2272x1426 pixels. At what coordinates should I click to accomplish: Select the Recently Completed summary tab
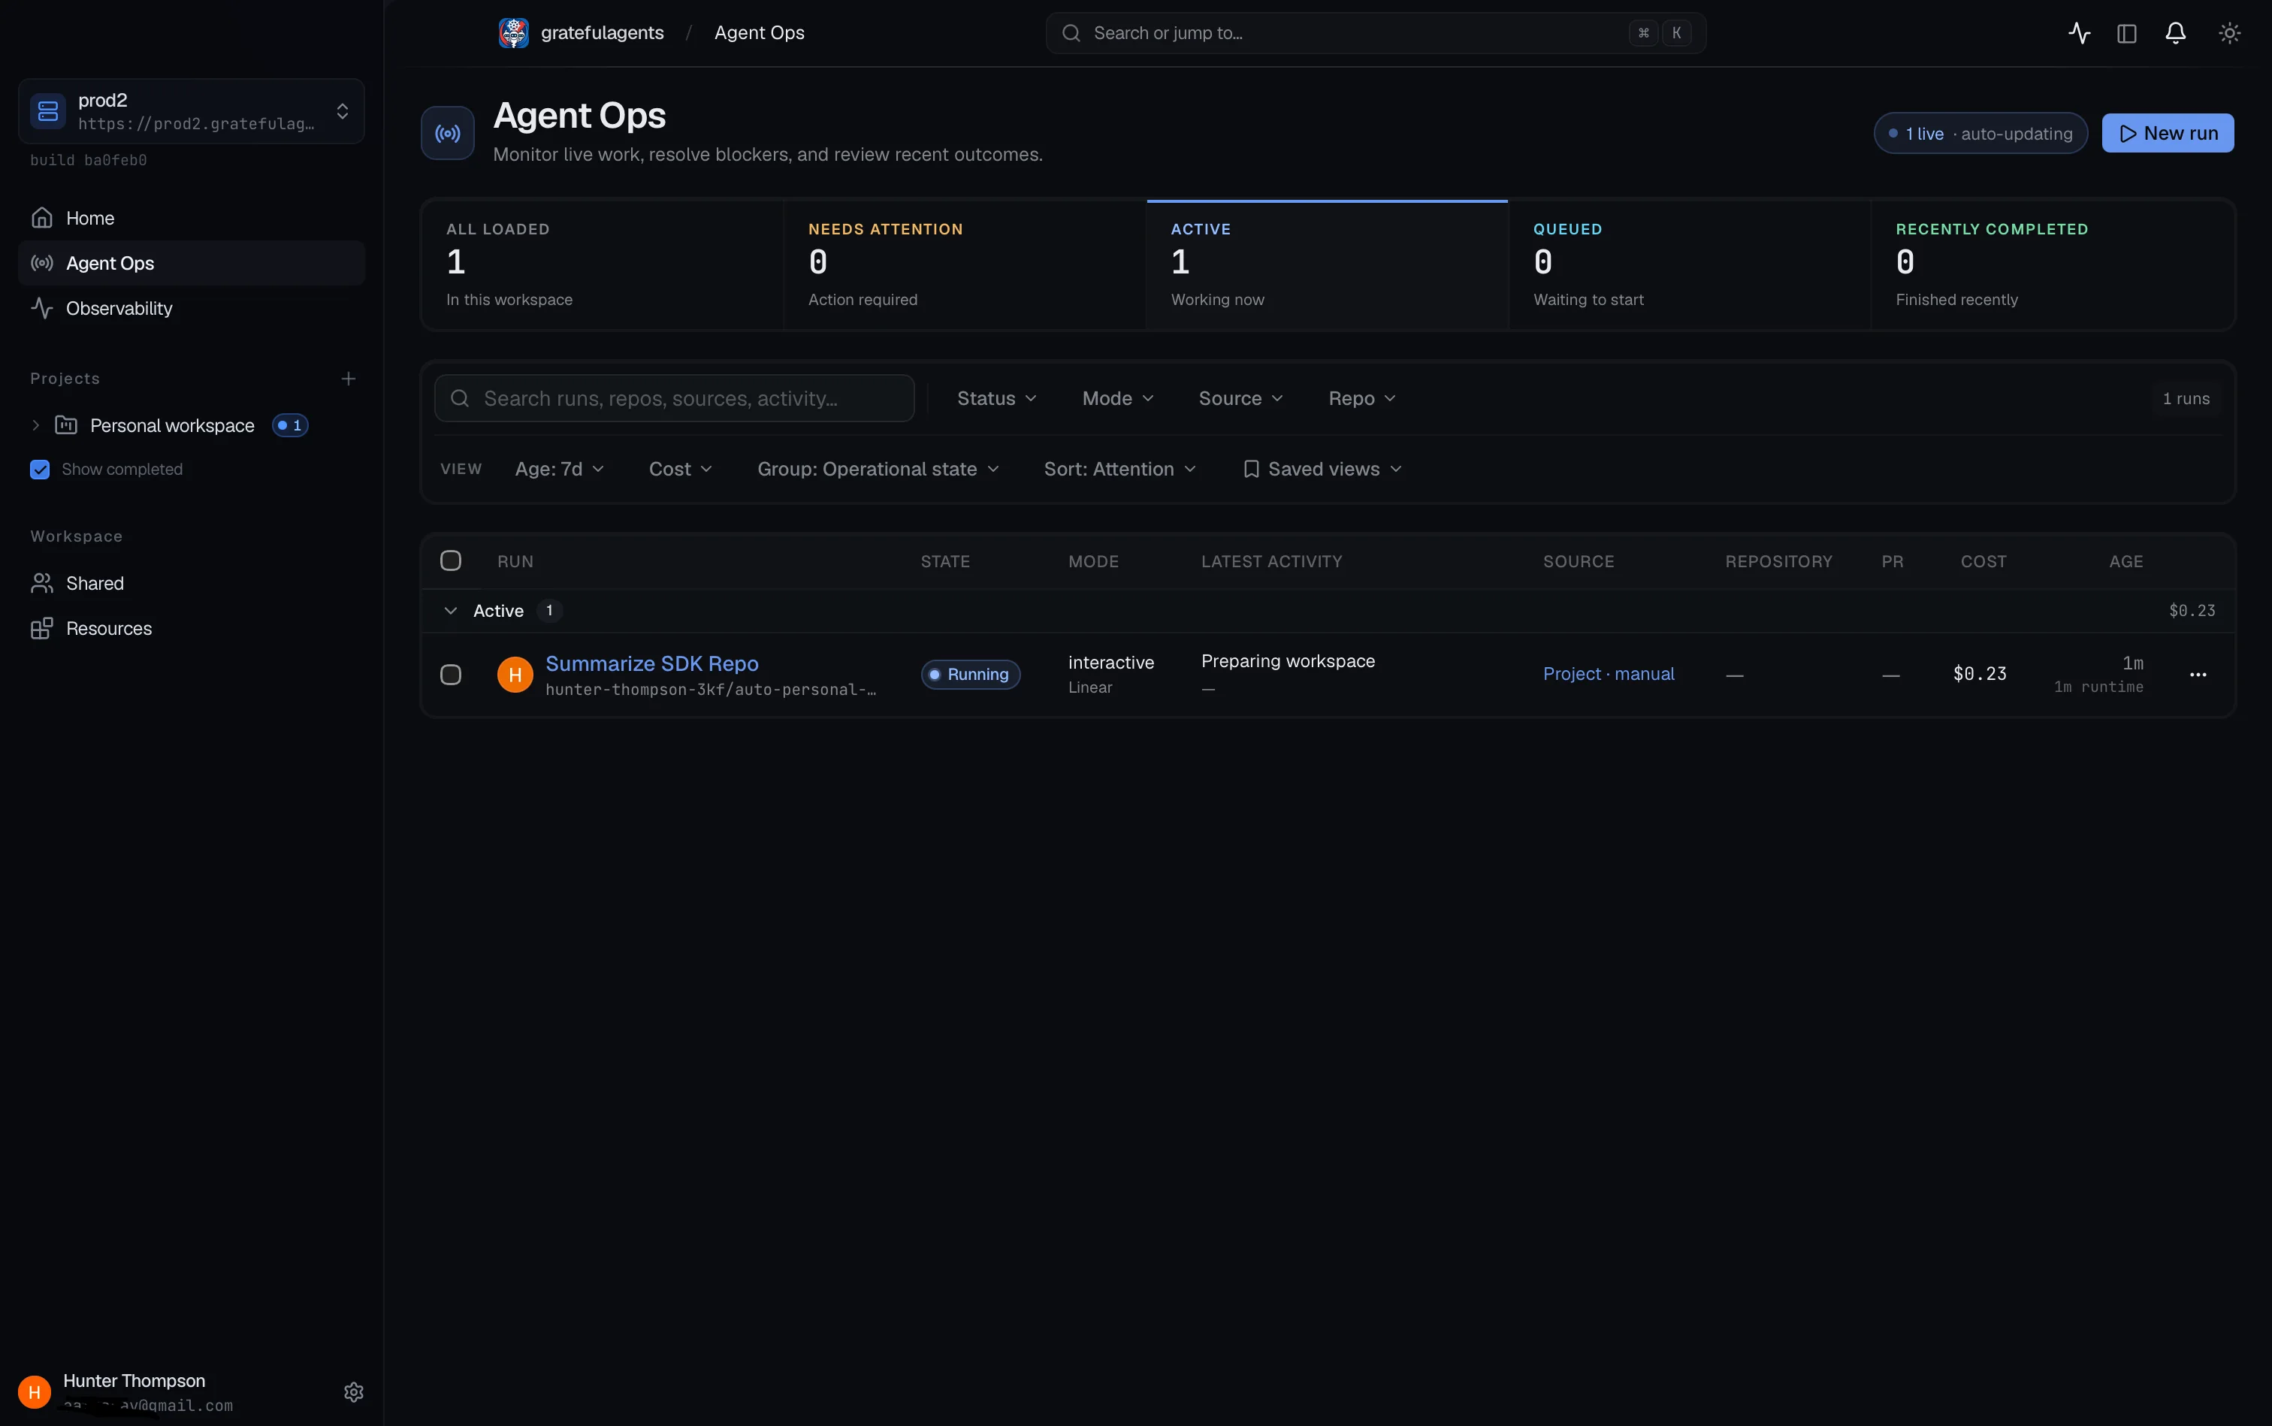pyautogui.click(x=2053, y=265)
